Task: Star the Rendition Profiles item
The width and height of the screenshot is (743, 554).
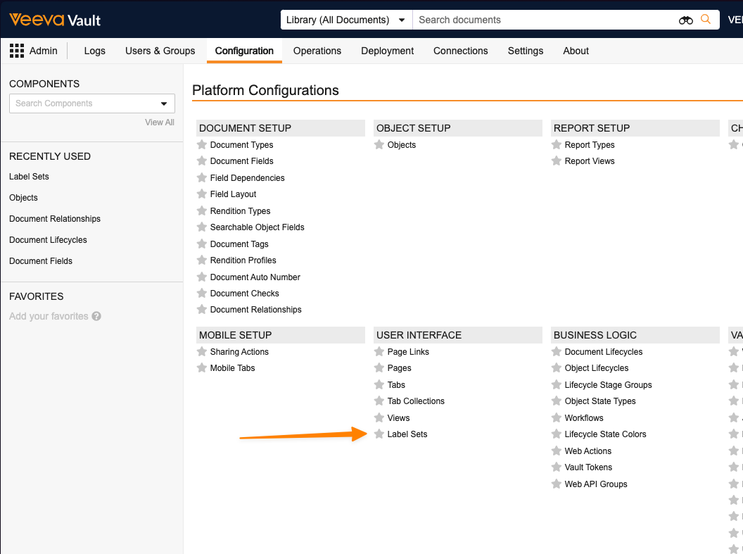Action: (202, 260)
